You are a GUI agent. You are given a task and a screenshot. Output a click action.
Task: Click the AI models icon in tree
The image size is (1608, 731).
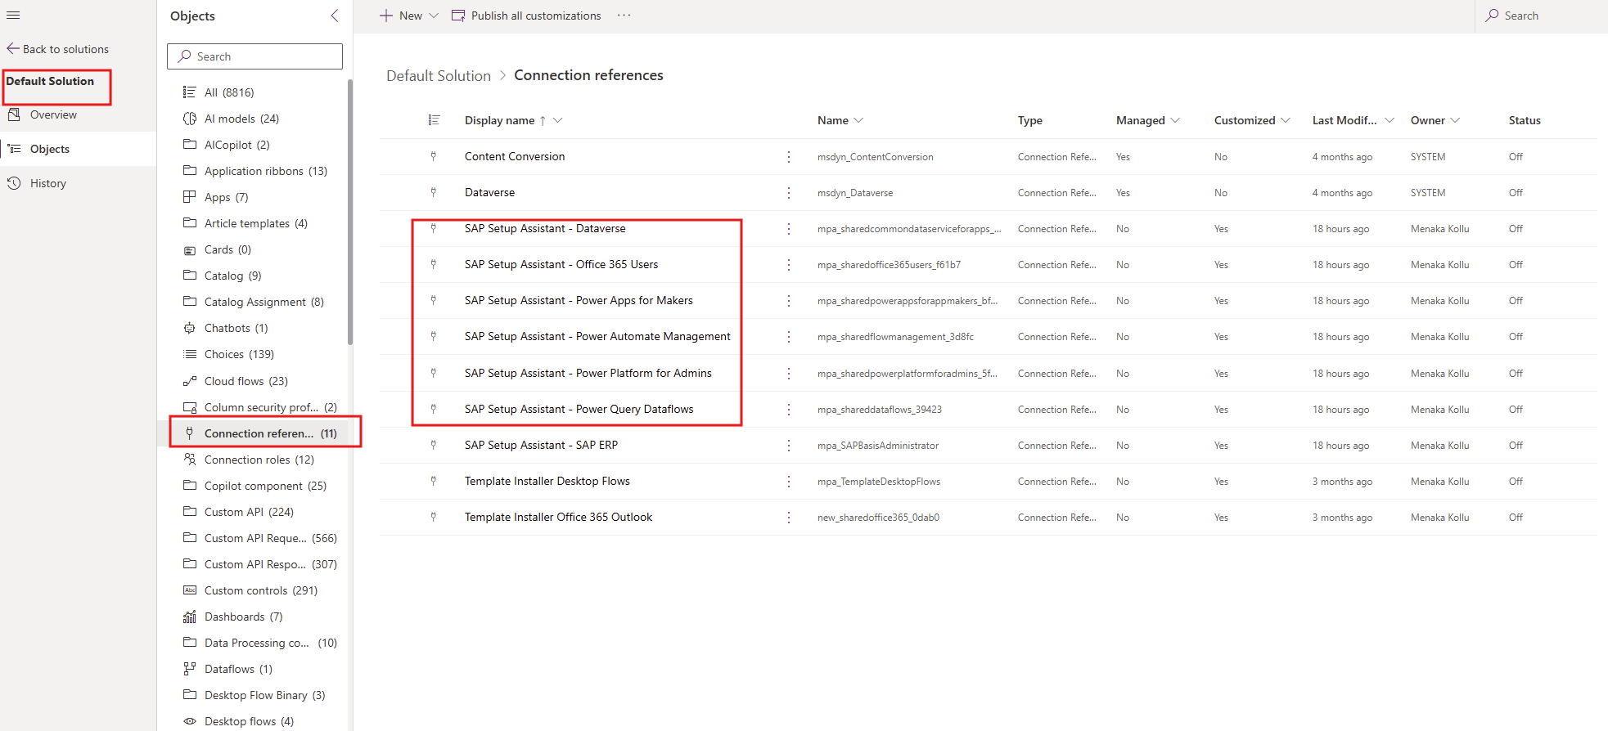pos(190,119)
